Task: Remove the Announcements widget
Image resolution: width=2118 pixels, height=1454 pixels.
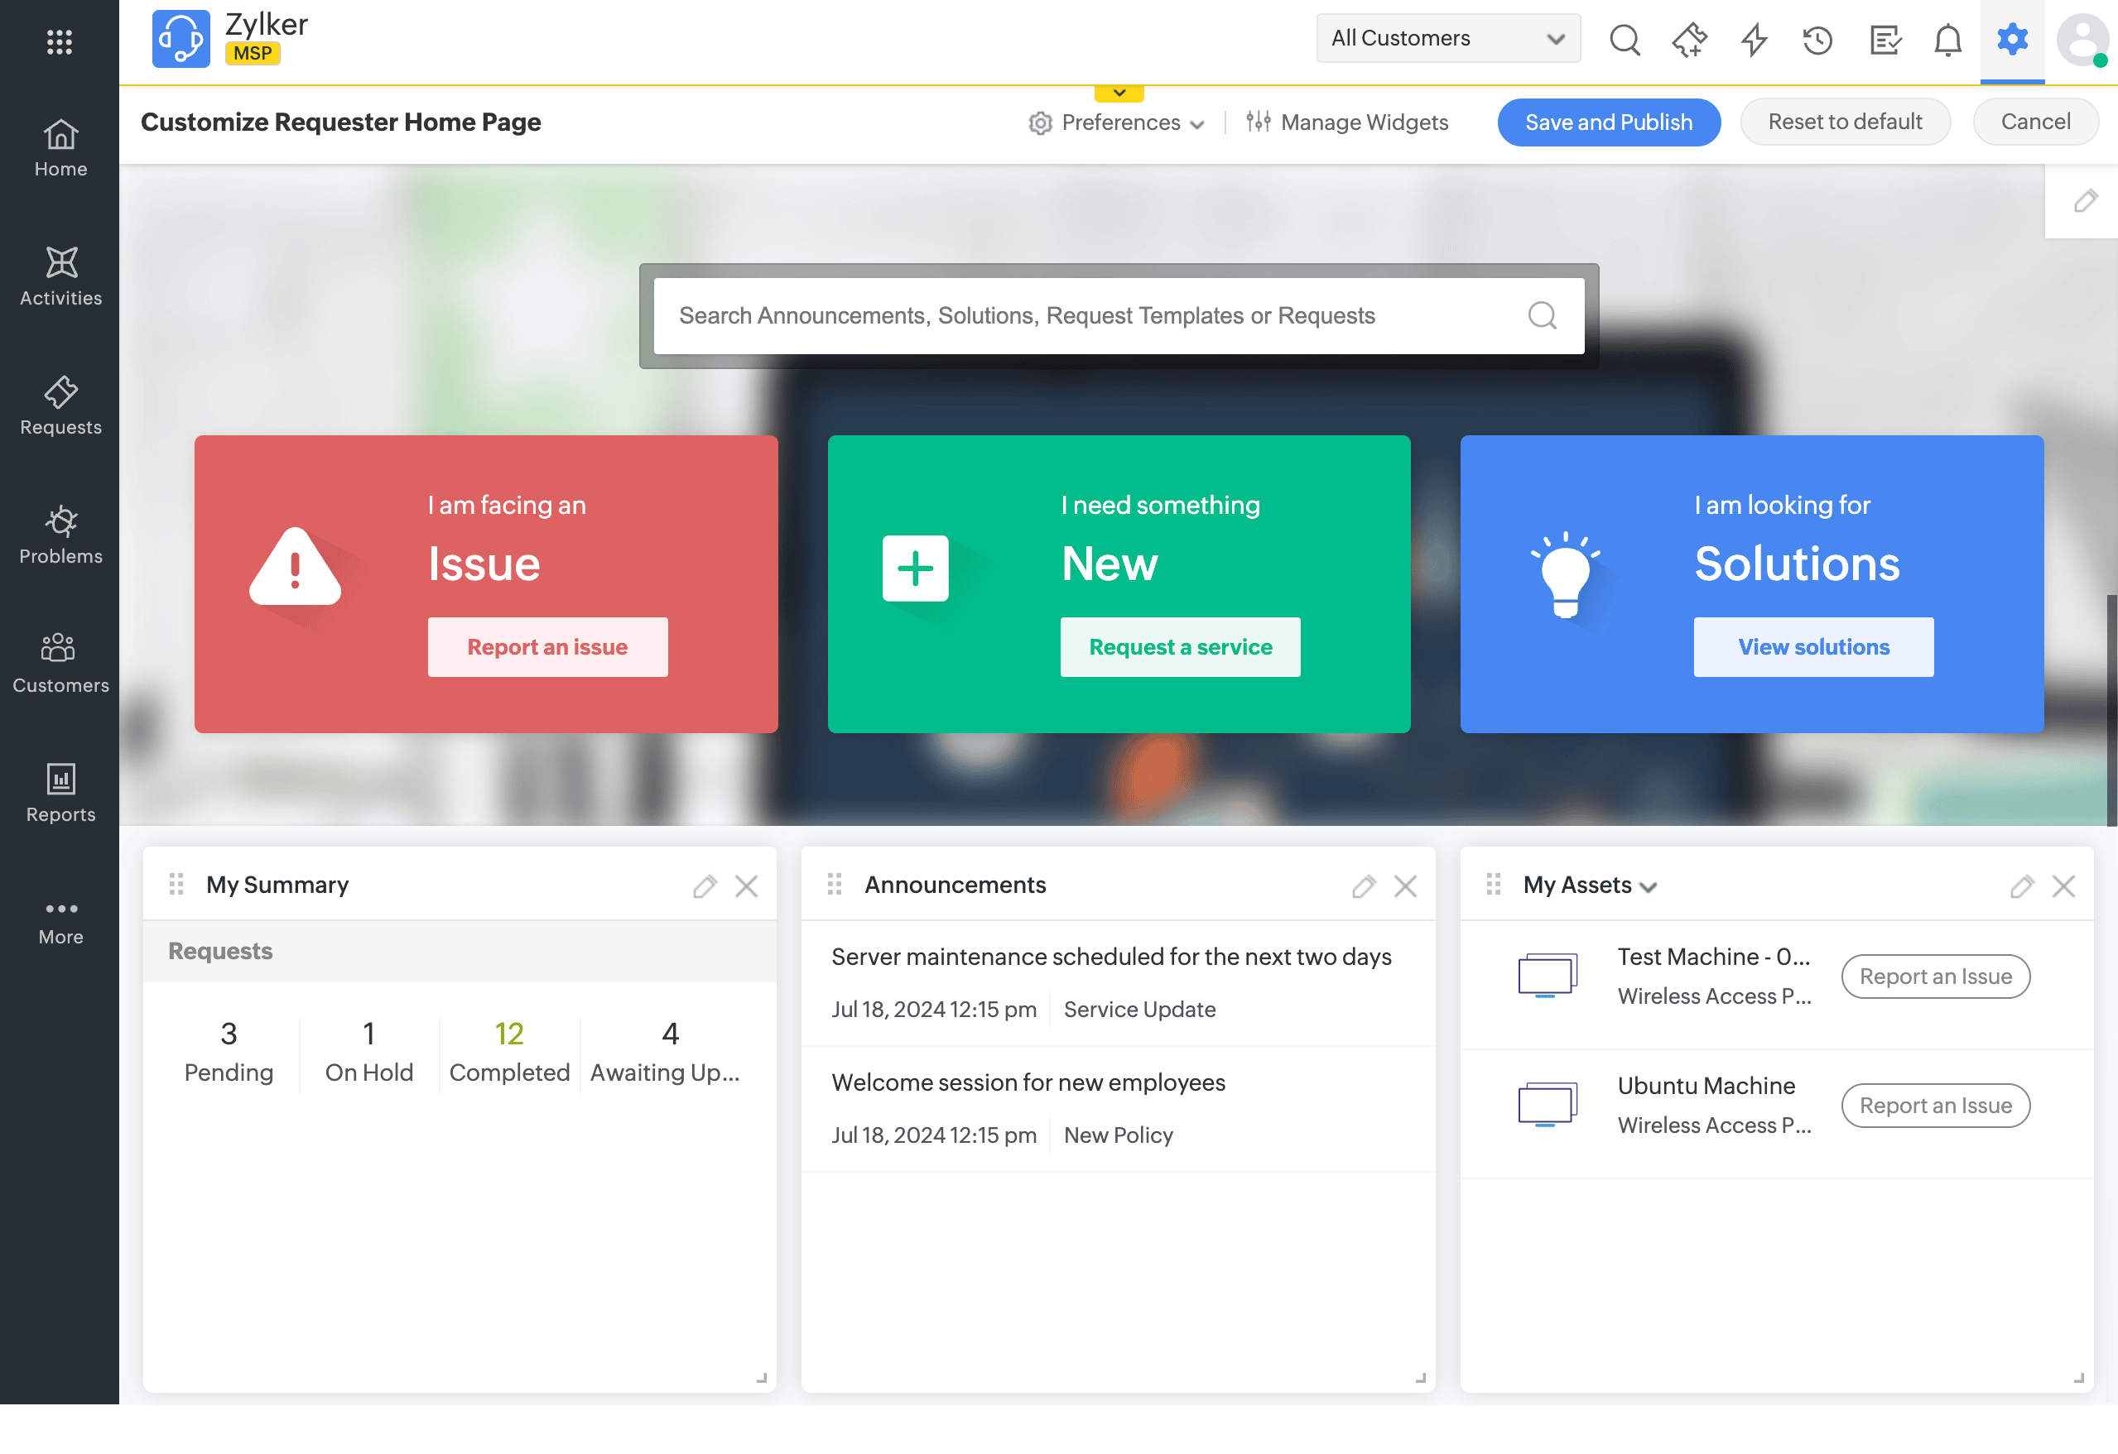Action: pyautogui.click(x=1404, y=886)
